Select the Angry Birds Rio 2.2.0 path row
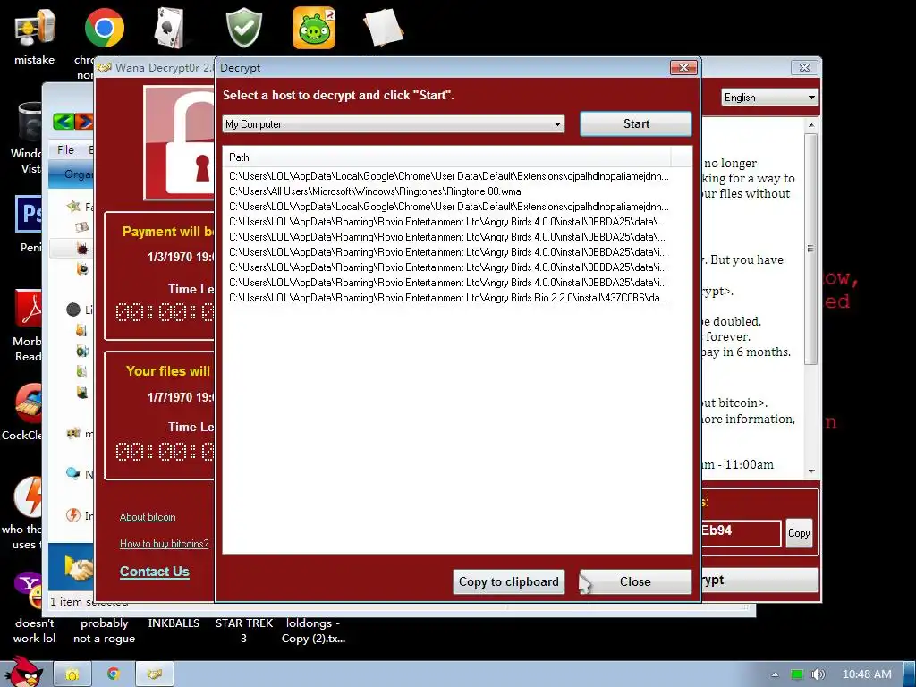 coord(448,298)
